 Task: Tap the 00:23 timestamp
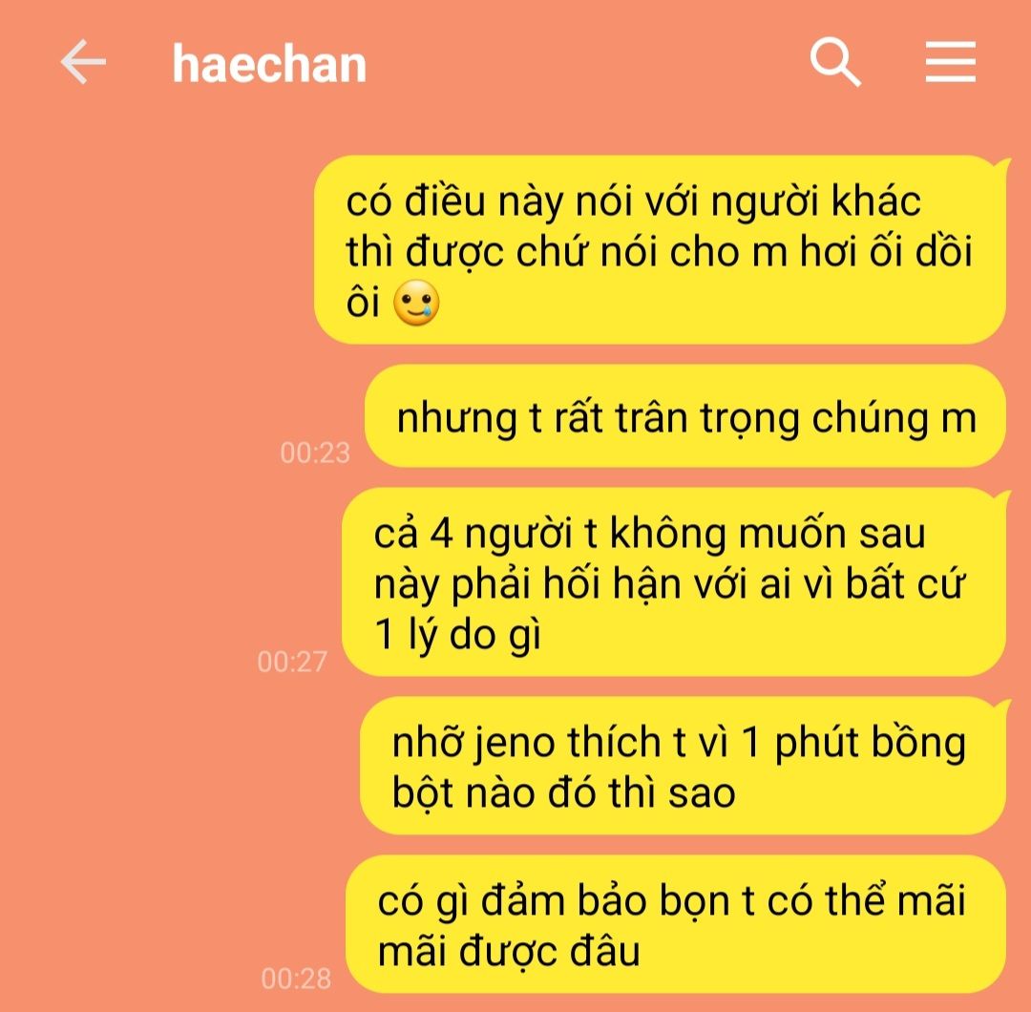(x=315, y=453)
